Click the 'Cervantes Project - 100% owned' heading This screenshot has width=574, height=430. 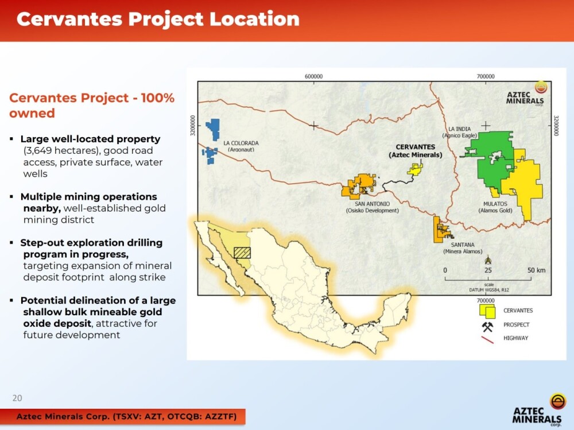pos(91,105)
